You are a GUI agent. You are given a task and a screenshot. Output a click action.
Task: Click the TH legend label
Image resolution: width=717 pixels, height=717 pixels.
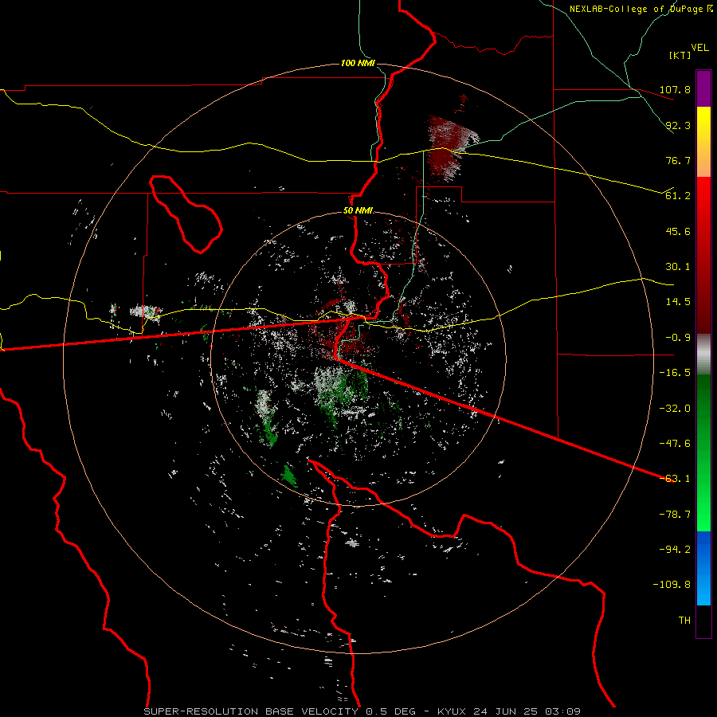tap(684, 621)
